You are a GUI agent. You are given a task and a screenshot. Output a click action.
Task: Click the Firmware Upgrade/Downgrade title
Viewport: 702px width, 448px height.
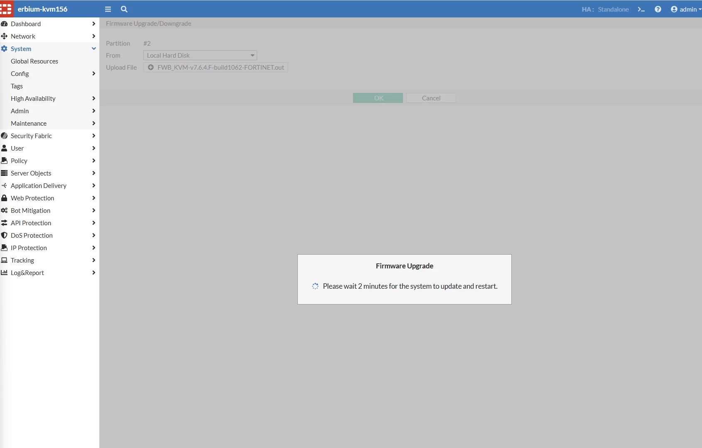149,23
